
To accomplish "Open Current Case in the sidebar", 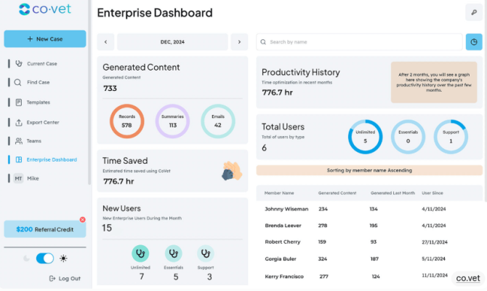I will click(x=41, y=64).
